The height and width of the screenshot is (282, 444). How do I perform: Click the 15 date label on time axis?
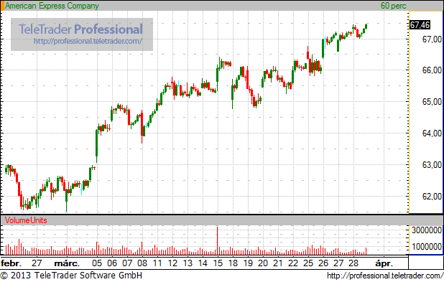point(218,263)
